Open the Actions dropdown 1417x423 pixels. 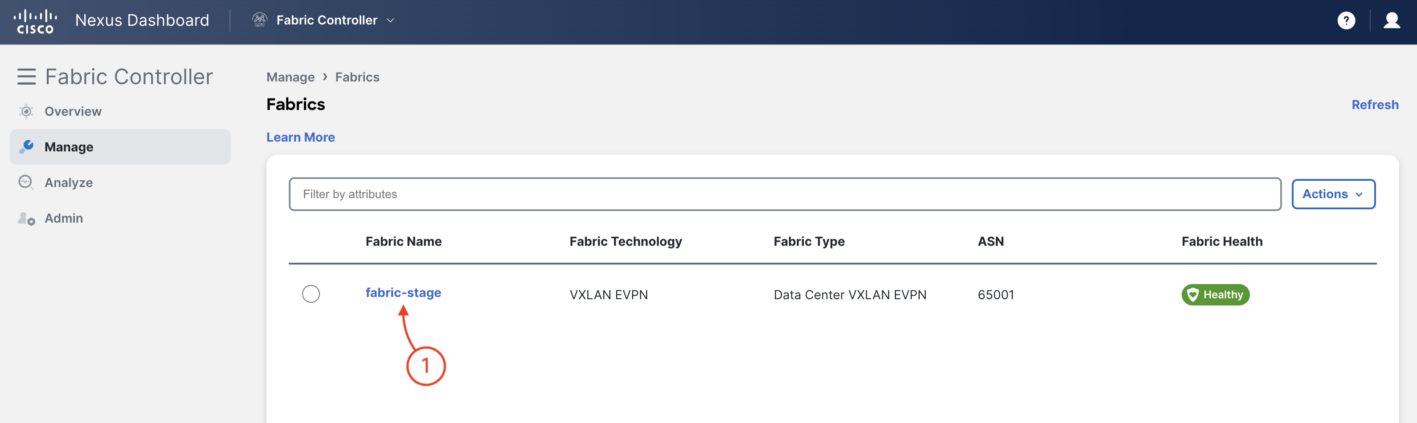click(x=1333, y=194)
